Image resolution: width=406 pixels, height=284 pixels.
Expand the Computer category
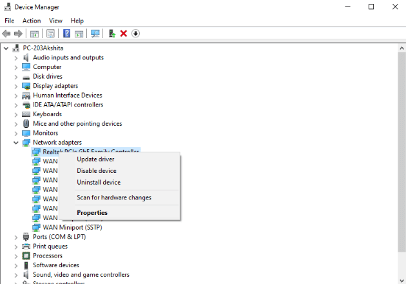(x=16, y=67)
